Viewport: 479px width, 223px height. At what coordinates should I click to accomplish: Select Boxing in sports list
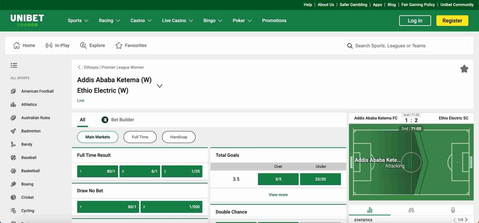point(22,184)
